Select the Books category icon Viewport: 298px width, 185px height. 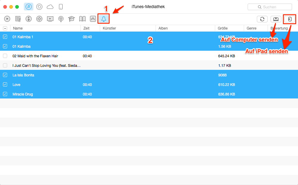click(82, 19)
